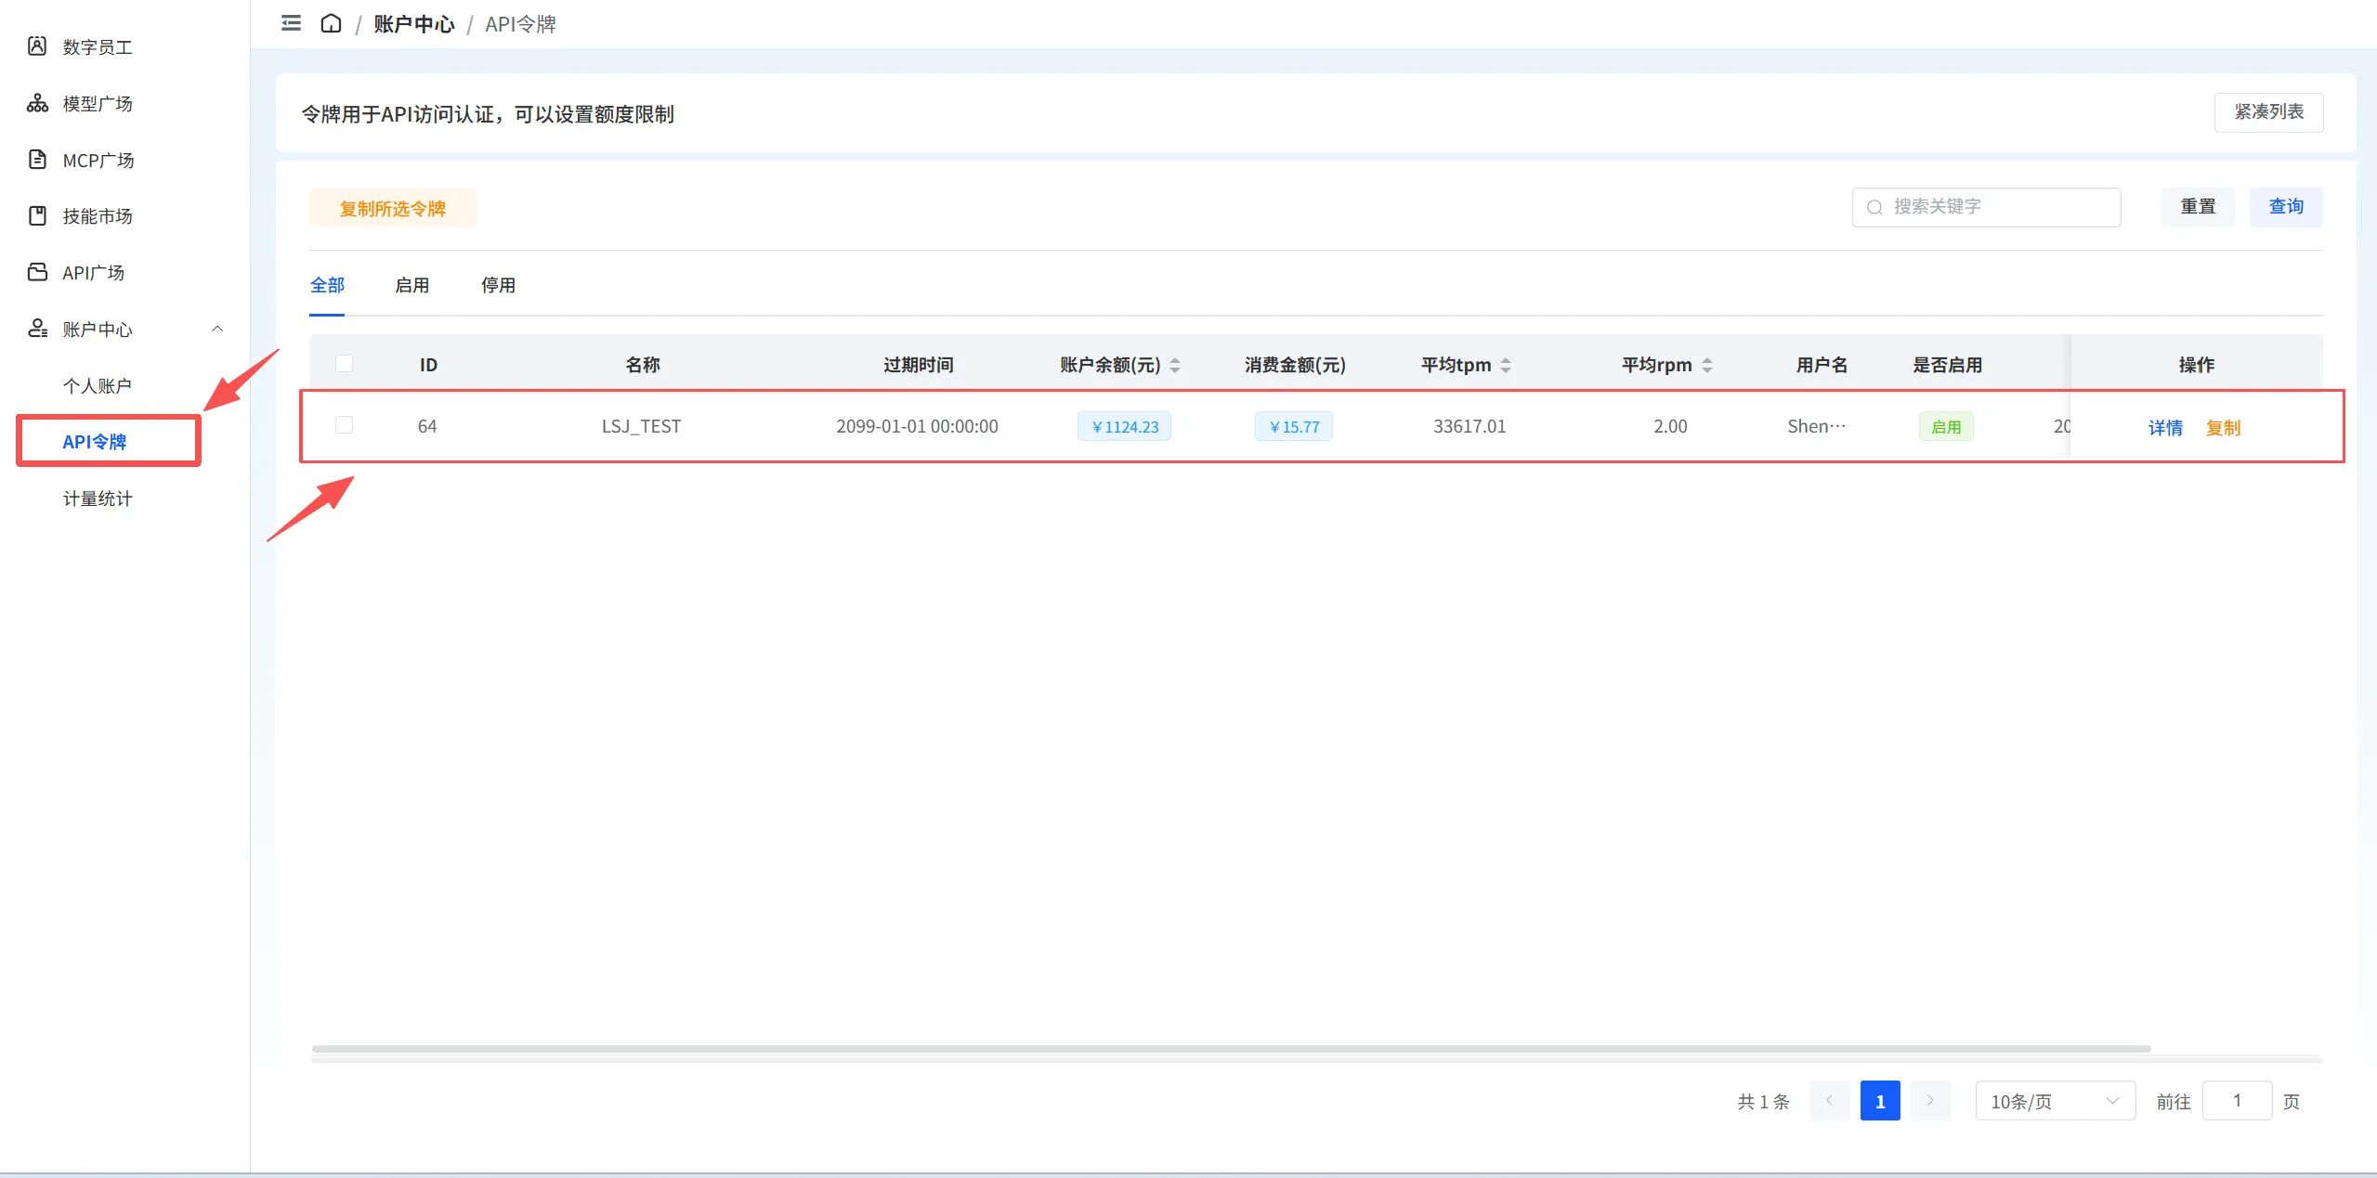This screenshot has width=2377, height=1178.
Task: Switch to the 启用 tab
Action: pos(411,285)
